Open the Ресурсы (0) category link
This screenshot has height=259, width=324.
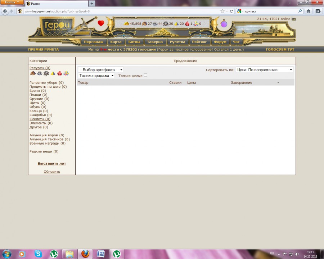point(40,68)
